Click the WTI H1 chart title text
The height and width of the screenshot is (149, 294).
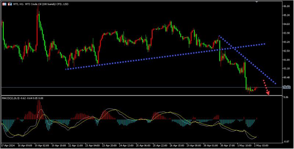coord(41,4)
